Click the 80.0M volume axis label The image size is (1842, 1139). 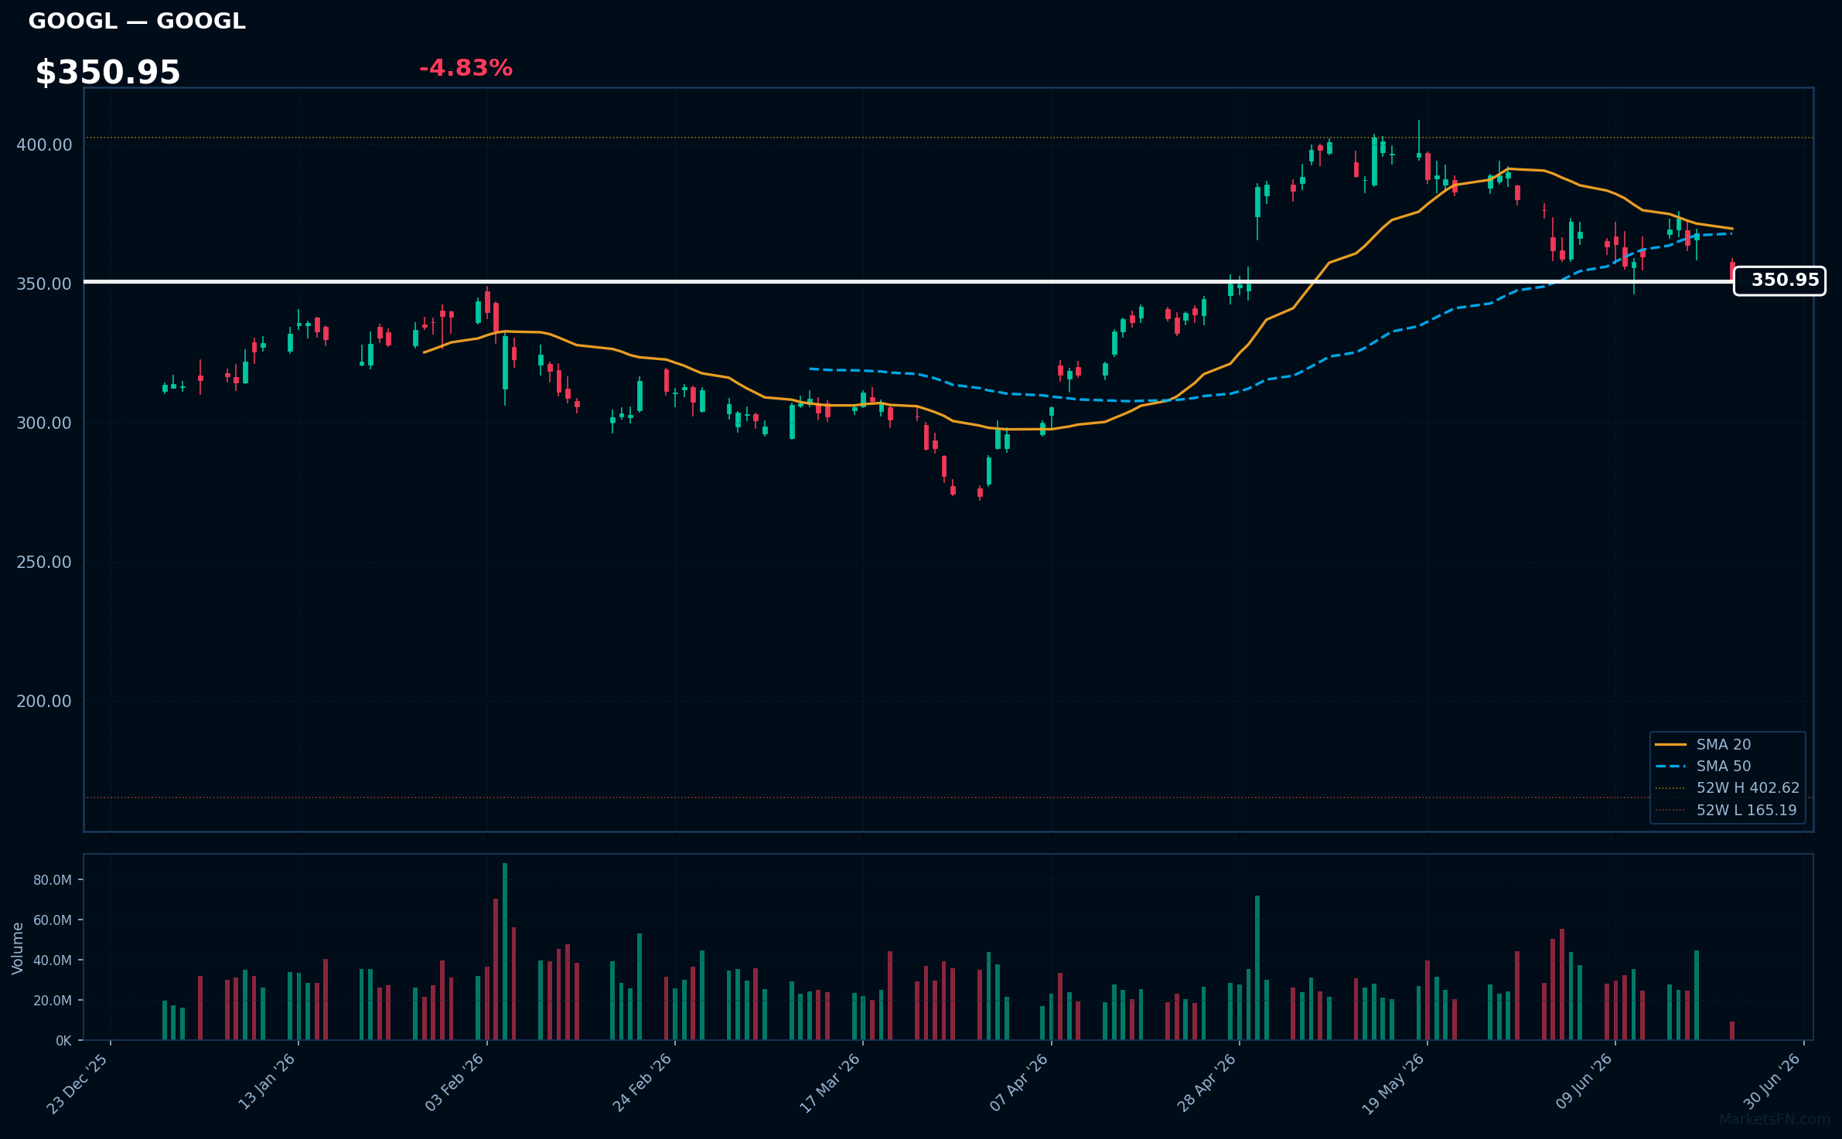point(53,880)
